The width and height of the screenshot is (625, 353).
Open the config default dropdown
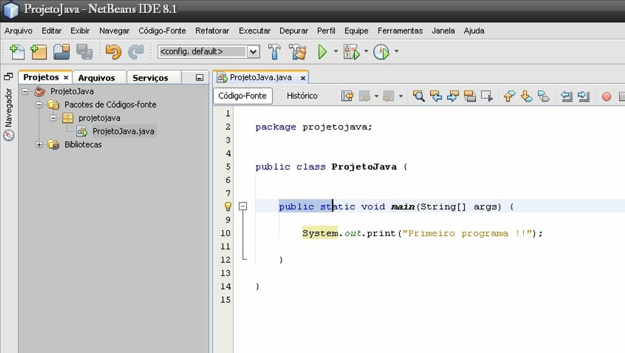(254, 52)
